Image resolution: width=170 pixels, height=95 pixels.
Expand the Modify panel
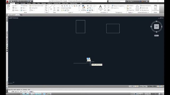[89, 12]
